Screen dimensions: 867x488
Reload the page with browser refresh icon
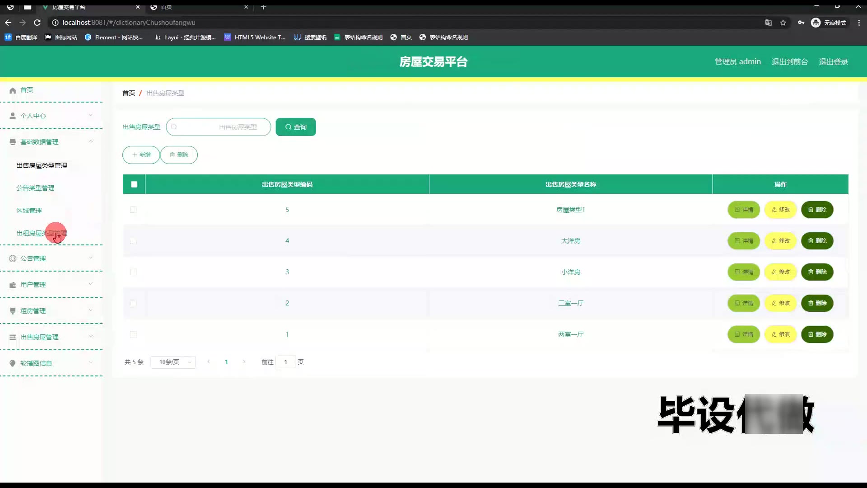coord(37,23)
